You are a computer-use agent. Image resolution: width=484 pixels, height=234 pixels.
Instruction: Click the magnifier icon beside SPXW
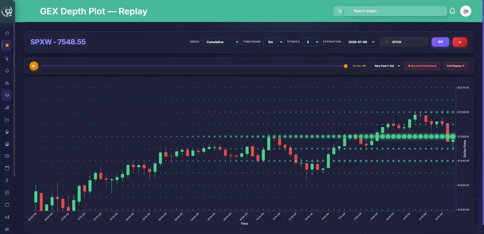387,42
